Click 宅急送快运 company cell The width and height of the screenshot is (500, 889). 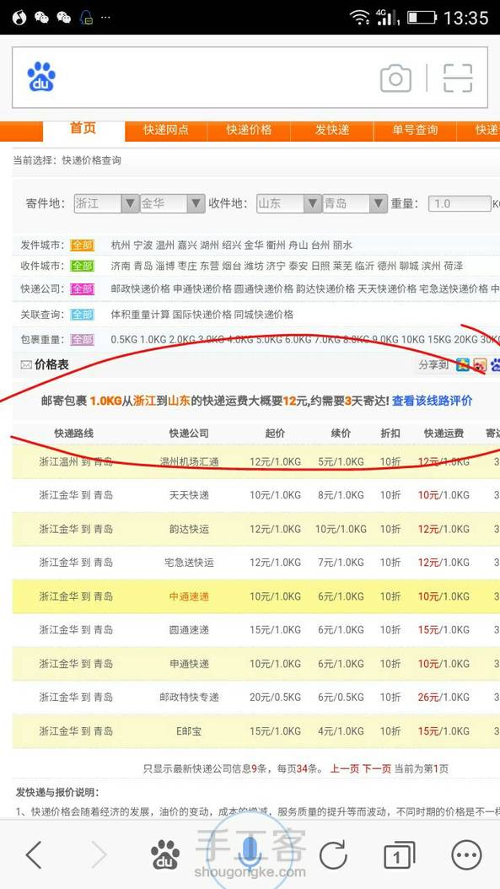189,563
